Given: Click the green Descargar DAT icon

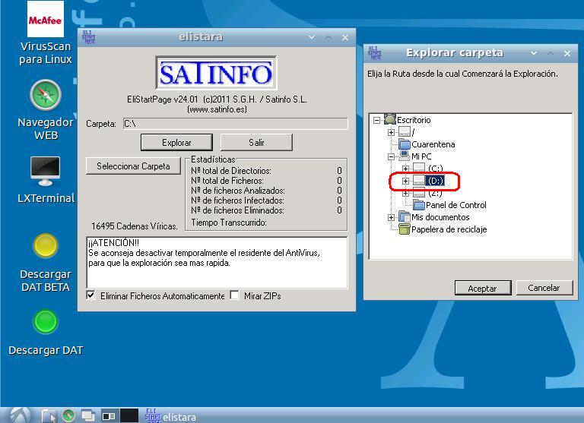Looking at the screenshot, I should coord(46,321).
